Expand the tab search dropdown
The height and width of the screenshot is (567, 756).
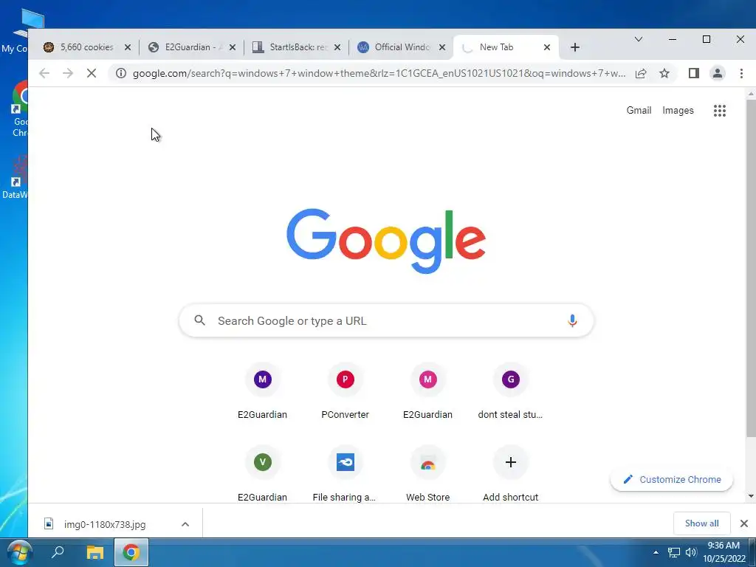pos(639,39)
